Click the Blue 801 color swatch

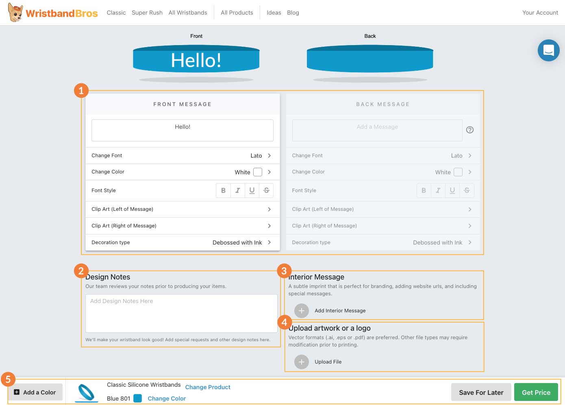(138, 399)
